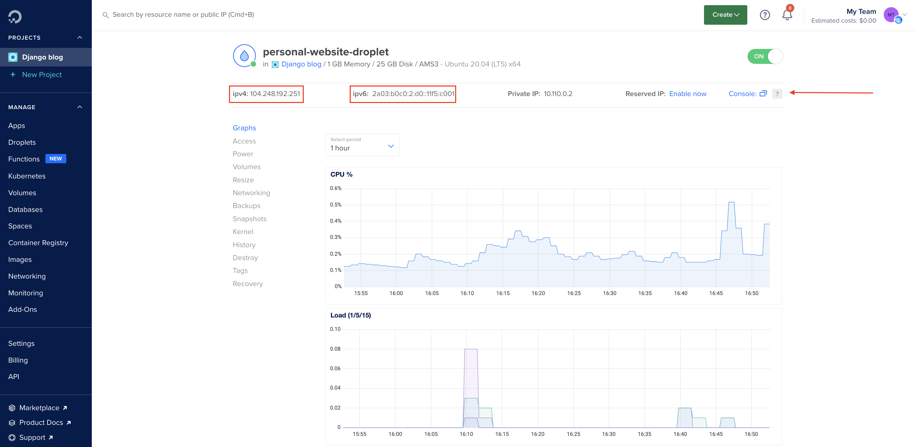Image resolution: width=917 pixels, height=447 pixels.
Task: Click the Product Docs icon in sidebar
Action: point(12,423)
